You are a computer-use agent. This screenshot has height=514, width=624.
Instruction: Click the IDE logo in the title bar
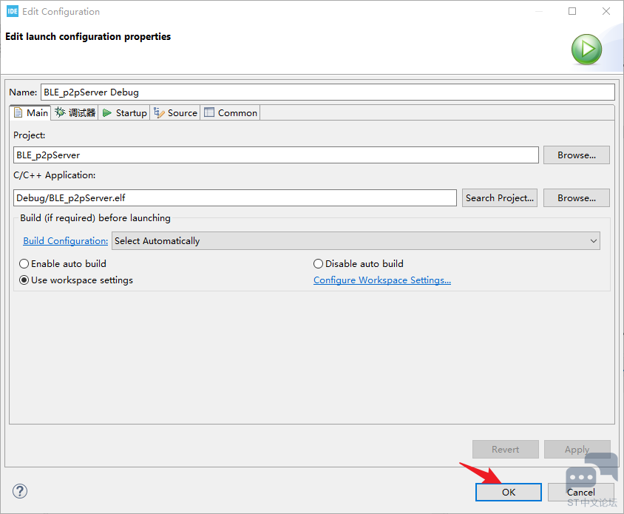[x=13, y=11]
